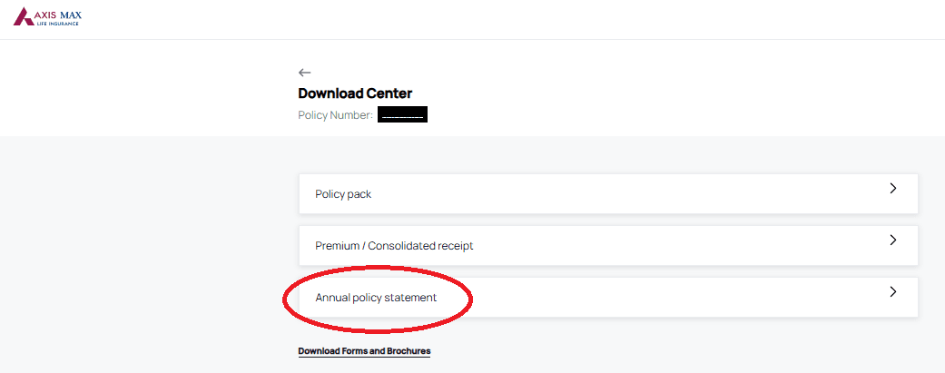Click the Axis Max triangular logo emblem

tap(25, 16)
